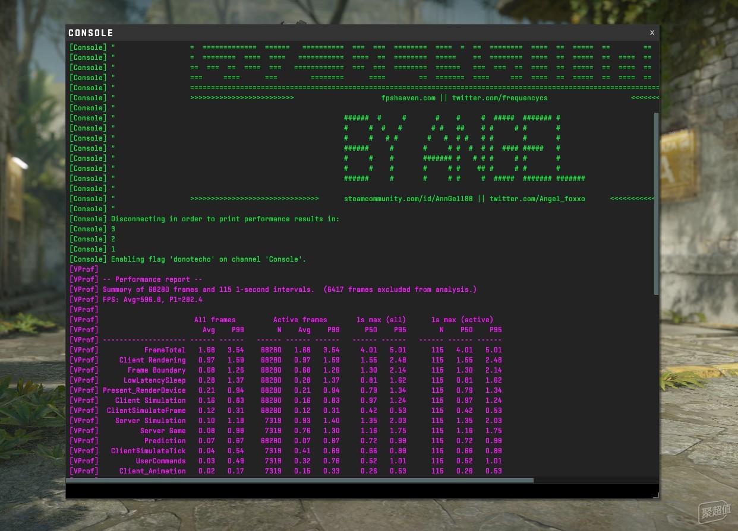
Task: Click the horizontal scrollbar thumb of the console
Action: [x=300, y=480]
